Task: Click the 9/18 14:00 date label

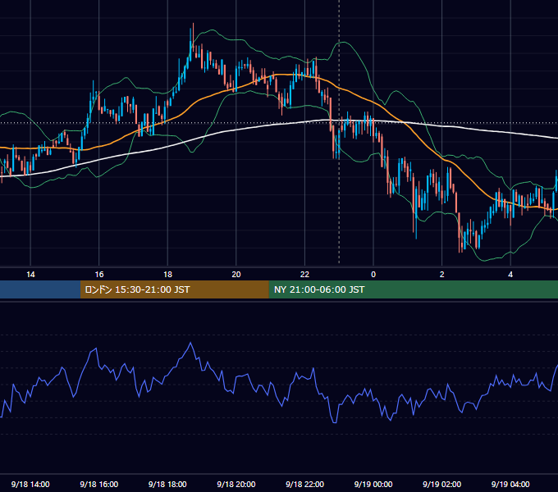Action: tap(30, 484)
